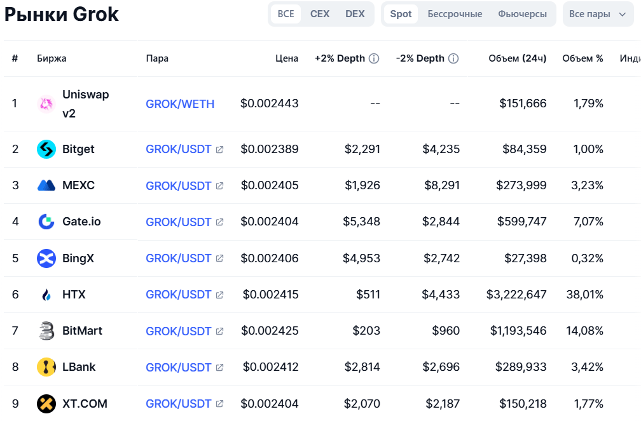Click the Рынки Grok heading
The image size is (641, 421).
[x=61, y=15]
